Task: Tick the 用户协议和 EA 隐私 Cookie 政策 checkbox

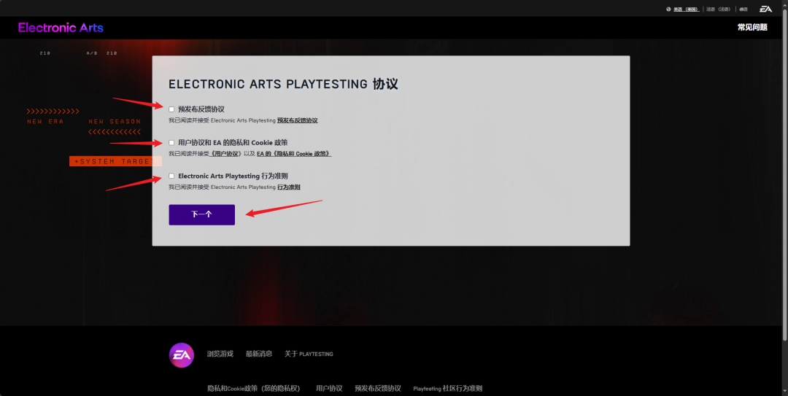Action: coord(172,143)
